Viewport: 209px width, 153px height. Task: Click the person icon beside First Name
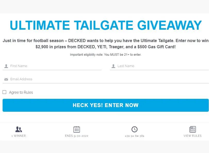point(6,66)
